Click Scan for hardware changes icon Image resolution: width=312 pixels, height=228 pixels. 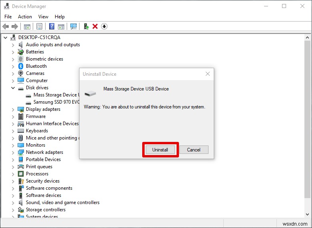click(74, 26)
